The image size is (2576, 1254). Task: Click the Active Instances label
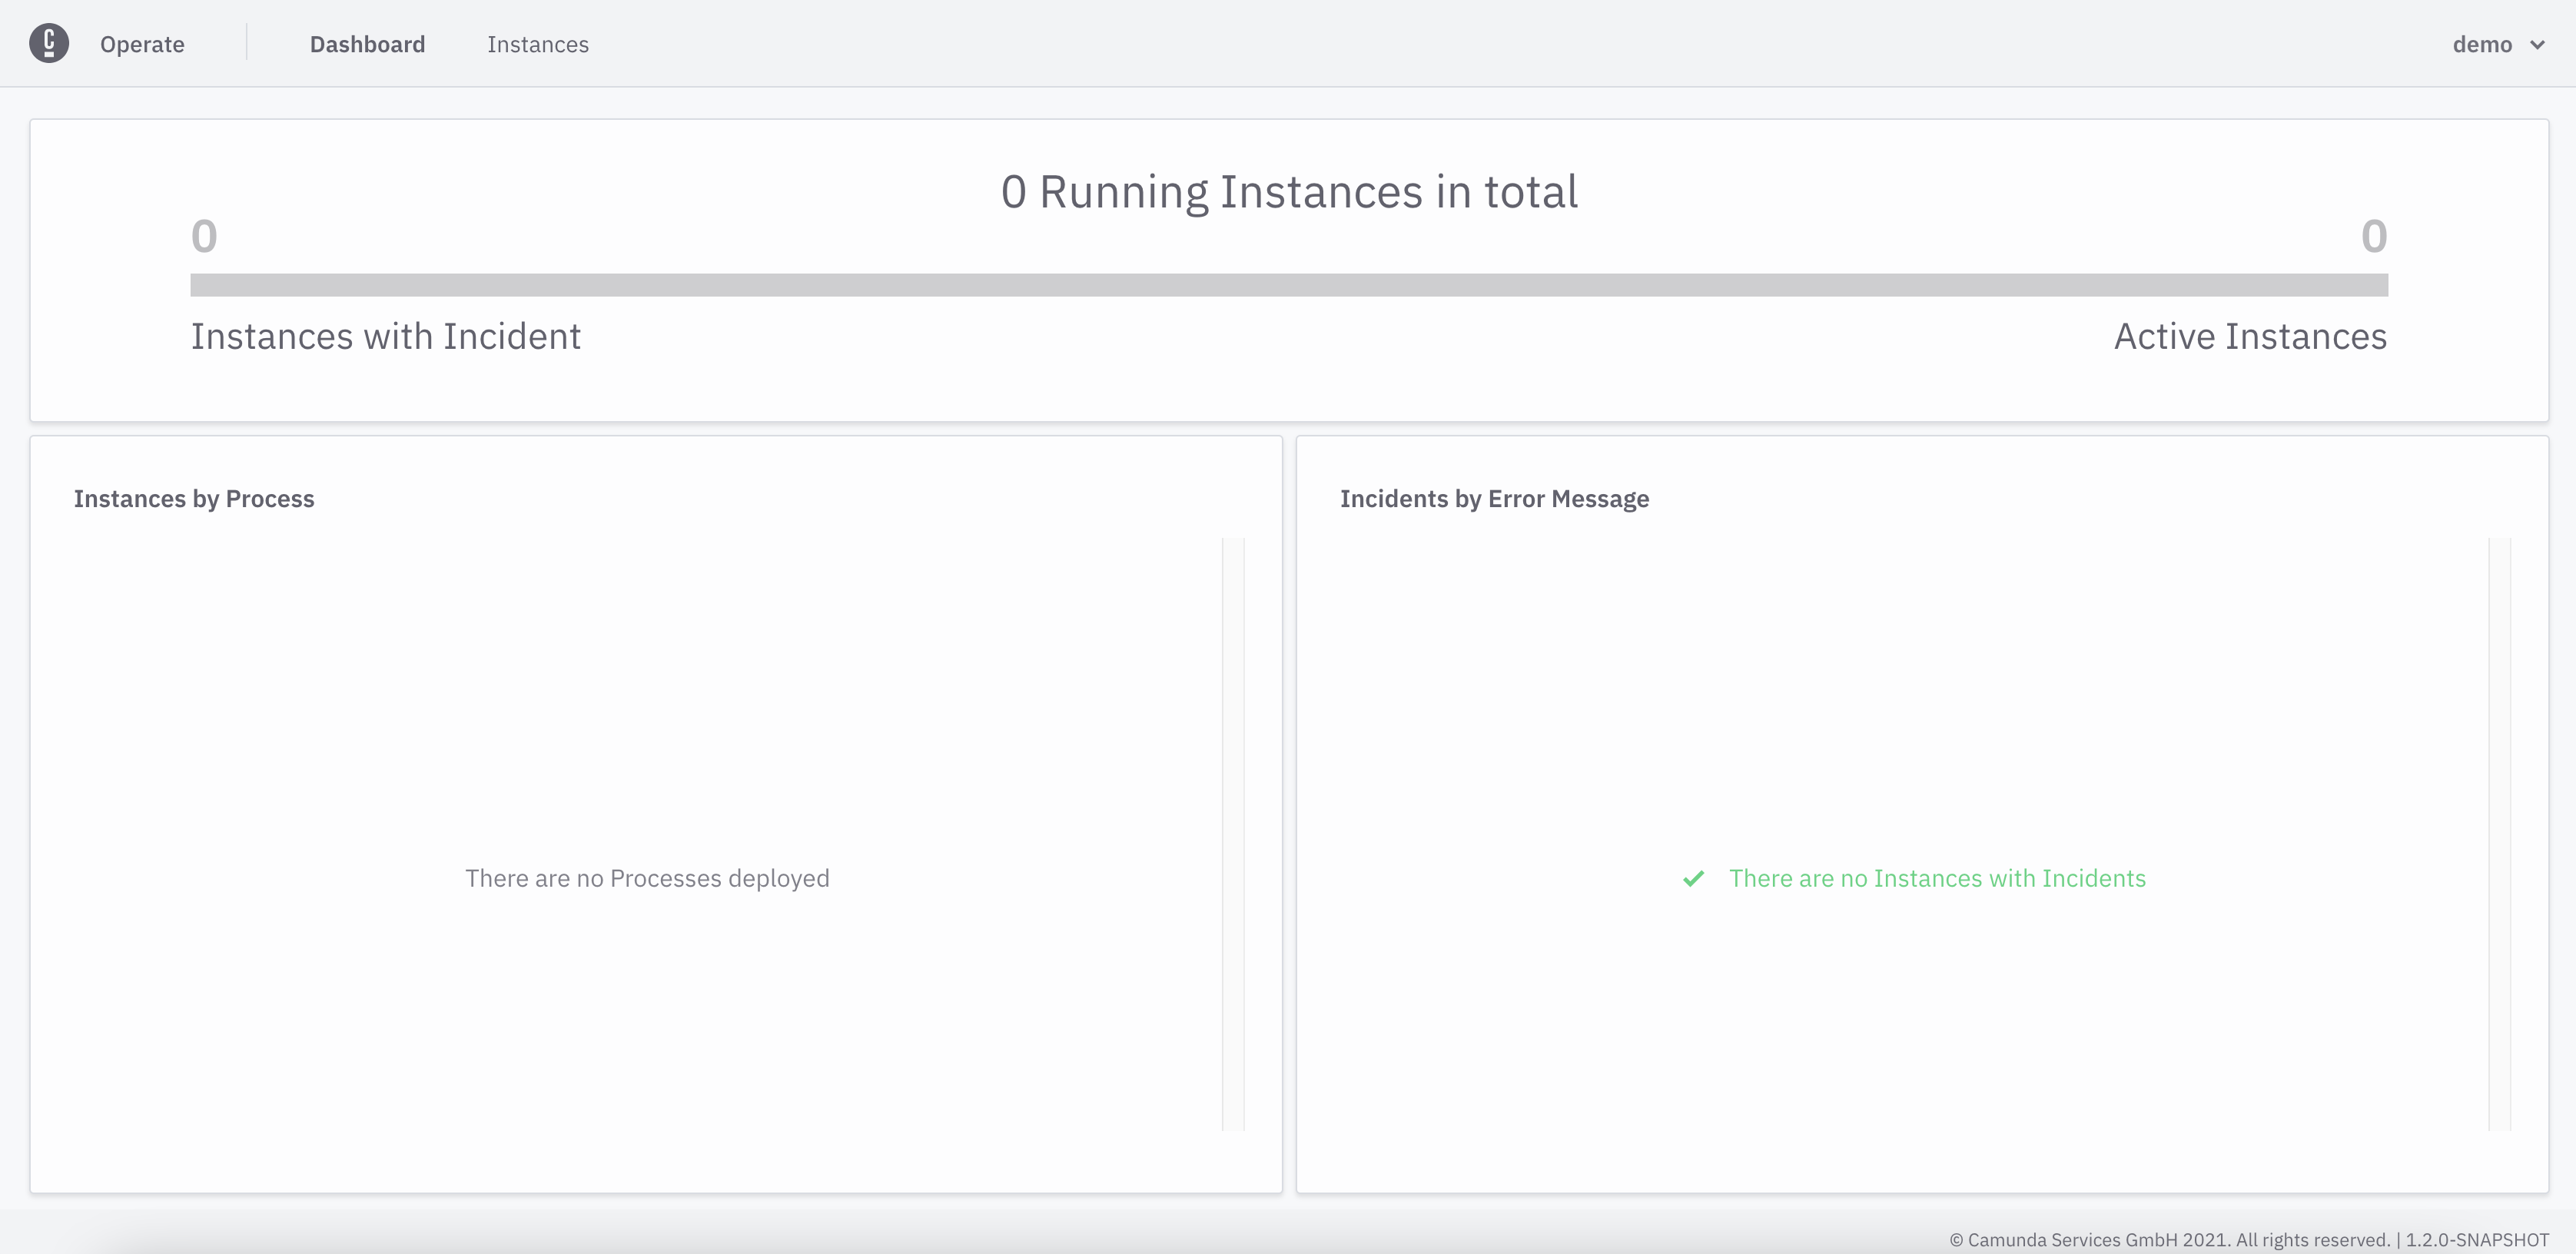point(2250,337)
